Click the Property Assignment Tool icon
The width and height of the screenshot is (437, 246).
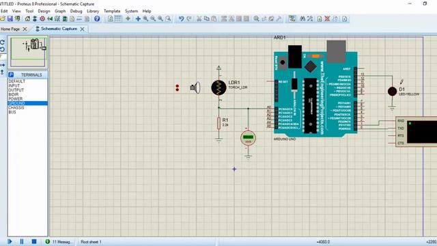click(x=310, y=18)
